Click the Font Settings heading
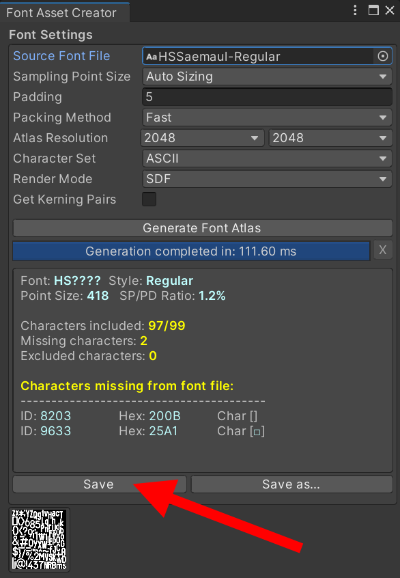The height and width of the screenshot is (578, 400). coord(51,35)
